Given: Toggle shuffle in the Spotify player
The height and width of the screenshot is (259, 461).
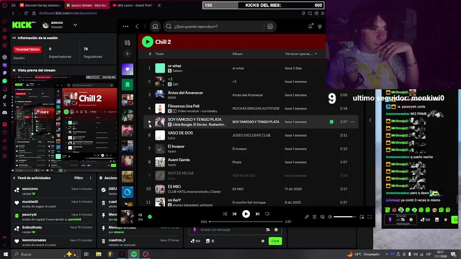Looking at the screenshot, I should 225,214.
